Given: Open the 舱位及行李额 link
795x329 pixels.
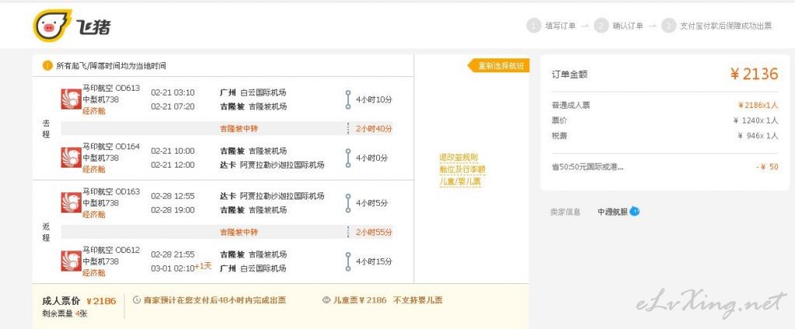Looking at the screenshot, I should [462, 169].
